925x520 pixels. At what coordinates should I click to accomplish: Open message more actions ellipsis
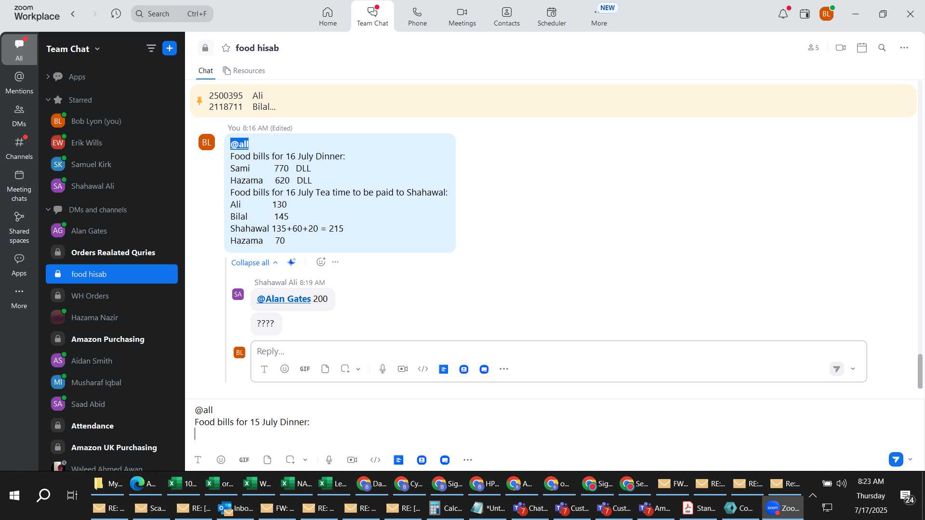click(x=336, y=262)
